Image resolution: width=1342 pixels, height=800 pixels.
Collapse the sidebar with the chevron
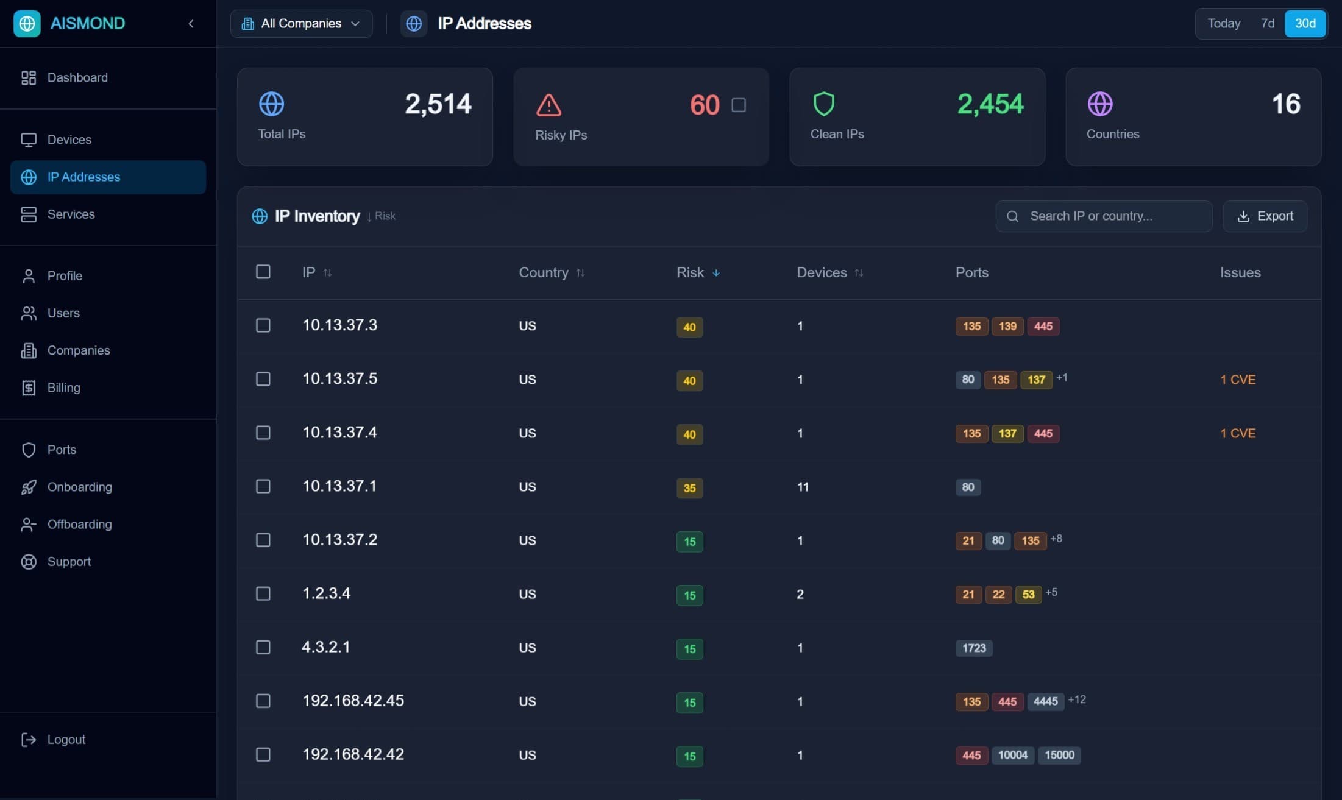coord(191,23)
